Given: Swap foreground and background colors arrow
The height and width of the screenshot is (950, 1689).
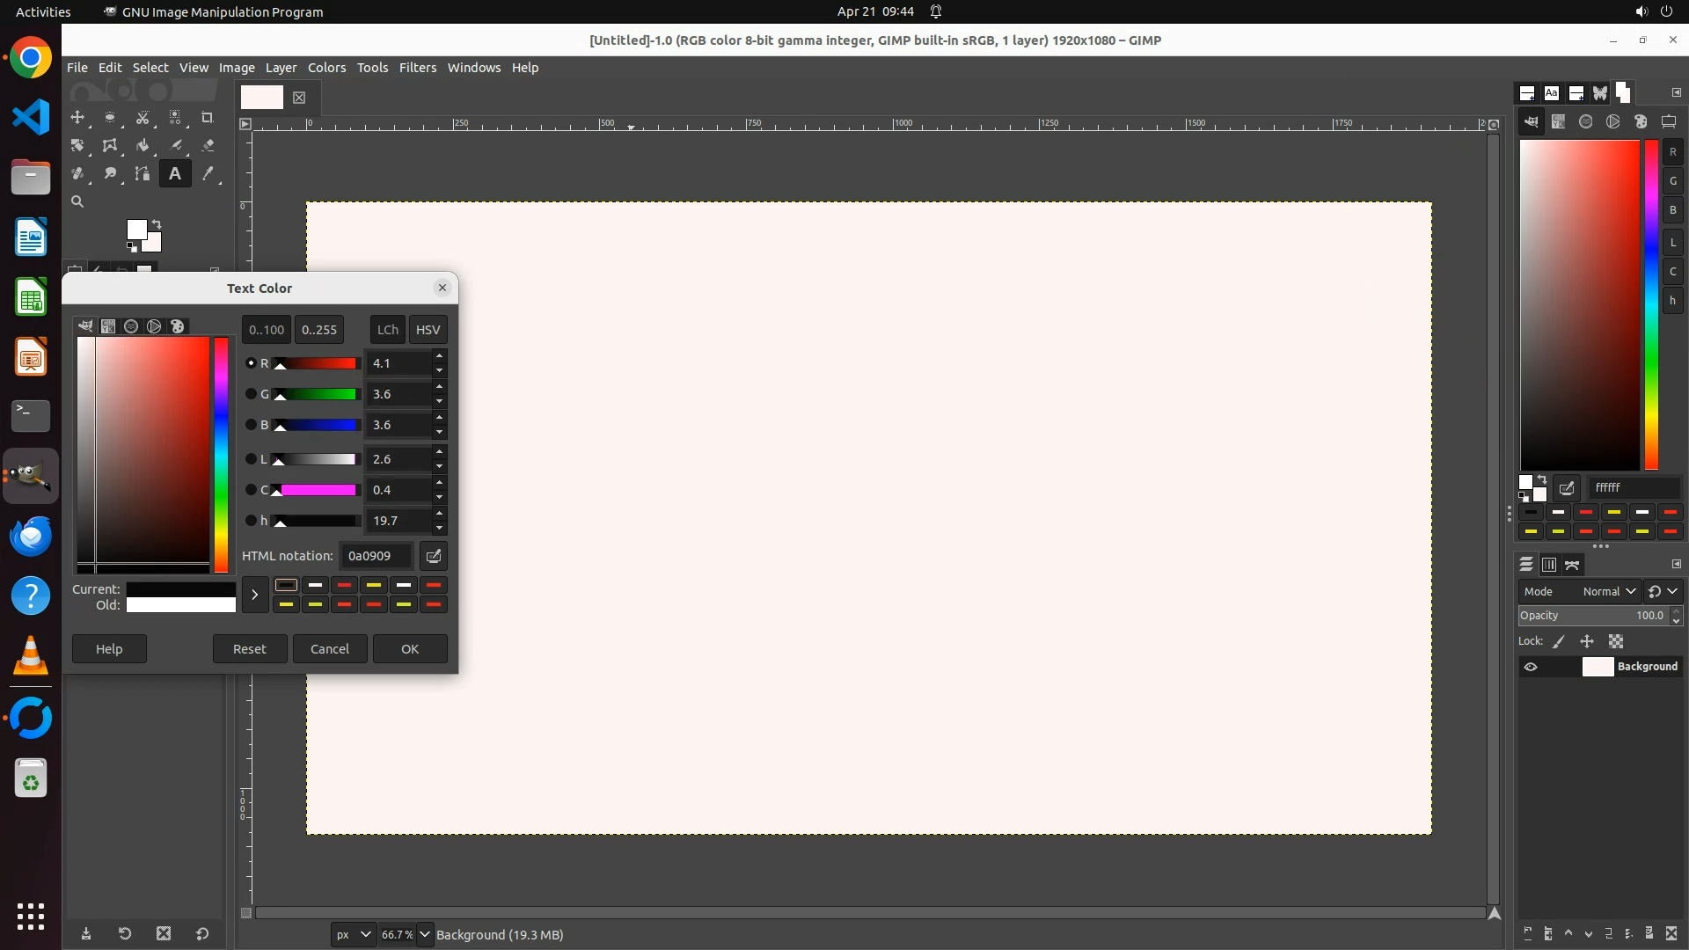Looking at the screenshot, I should 157,223.
